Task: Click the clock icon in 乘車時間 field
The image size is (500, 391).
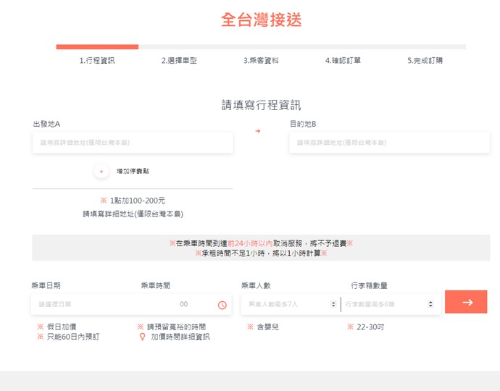Action: [222, 305]
